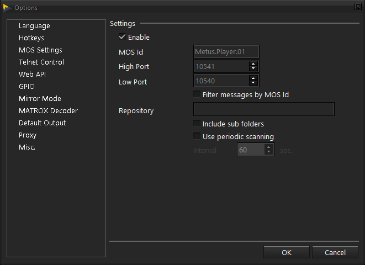This screenshot has height=265, width=365.
Task: Increase the High Port value with up arrow
Action: pyautogui.click(x=253, y=64)
